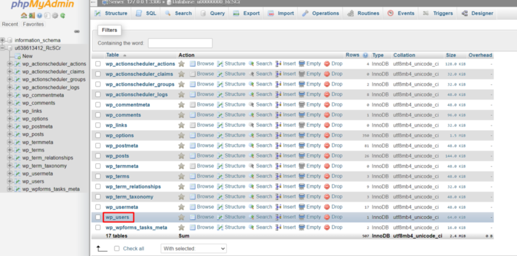Enable the Check all checkbox
The image size is (517, 256).
pyautogui.click(x=117, y=248)
